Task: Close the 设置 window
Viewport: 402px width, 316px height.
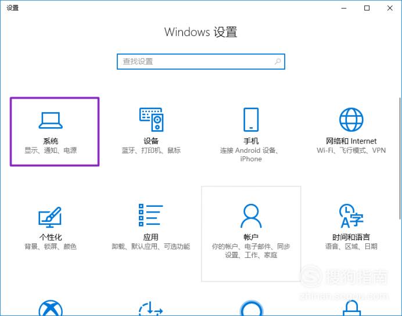Action: coord(390,8)
